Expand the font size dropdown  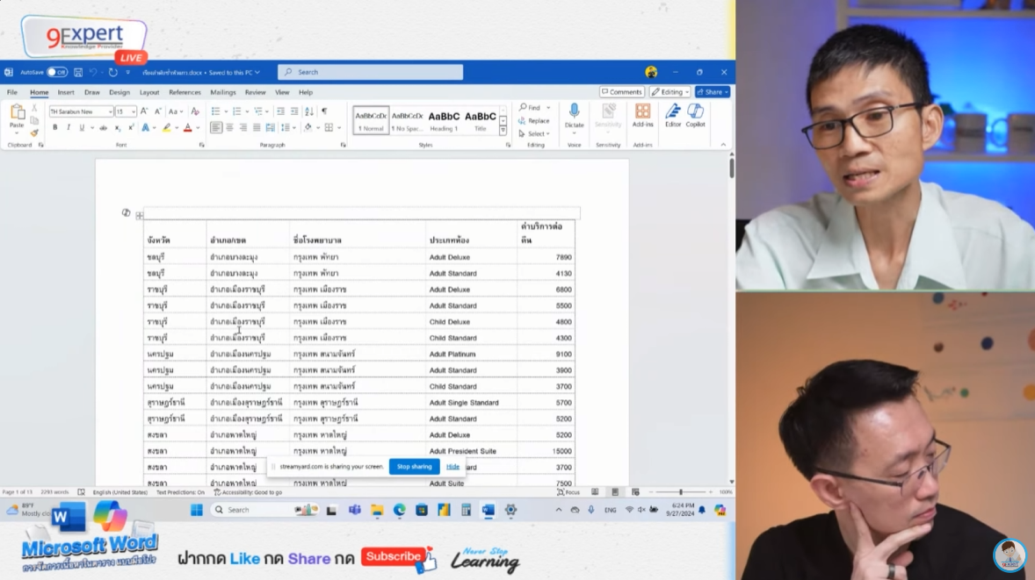pyautogui.click(x=133, y=111)
